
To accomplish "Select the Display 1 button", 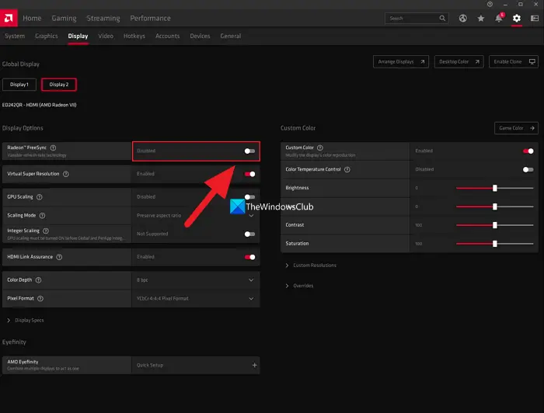I will coord(19,85).
